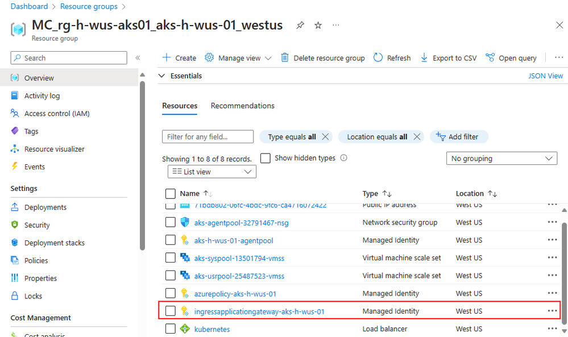Mark resource group as favorite star
This screenshot has width=568, height=337.
click(x=318, y=26)
